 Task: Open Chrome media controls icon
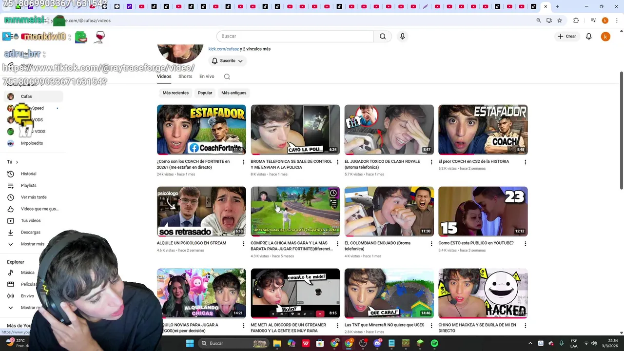593,20
